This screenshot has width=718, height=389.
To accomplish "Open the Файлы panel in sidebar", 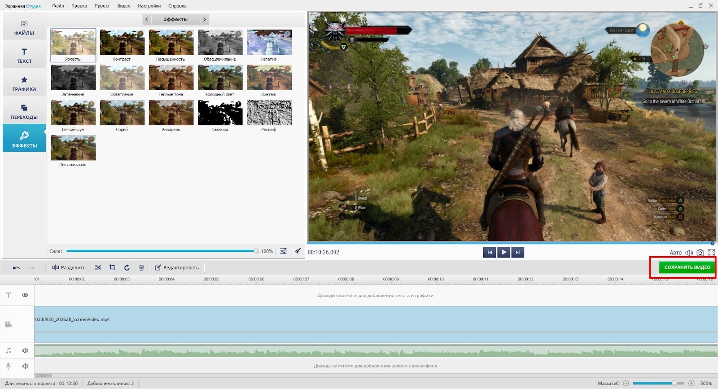I will point(24,27).
